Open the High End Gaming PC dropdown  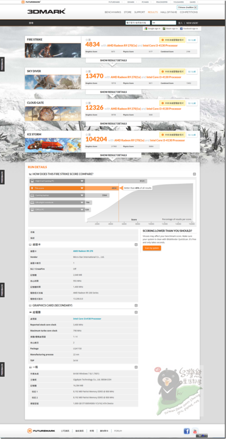coord(57,181)
